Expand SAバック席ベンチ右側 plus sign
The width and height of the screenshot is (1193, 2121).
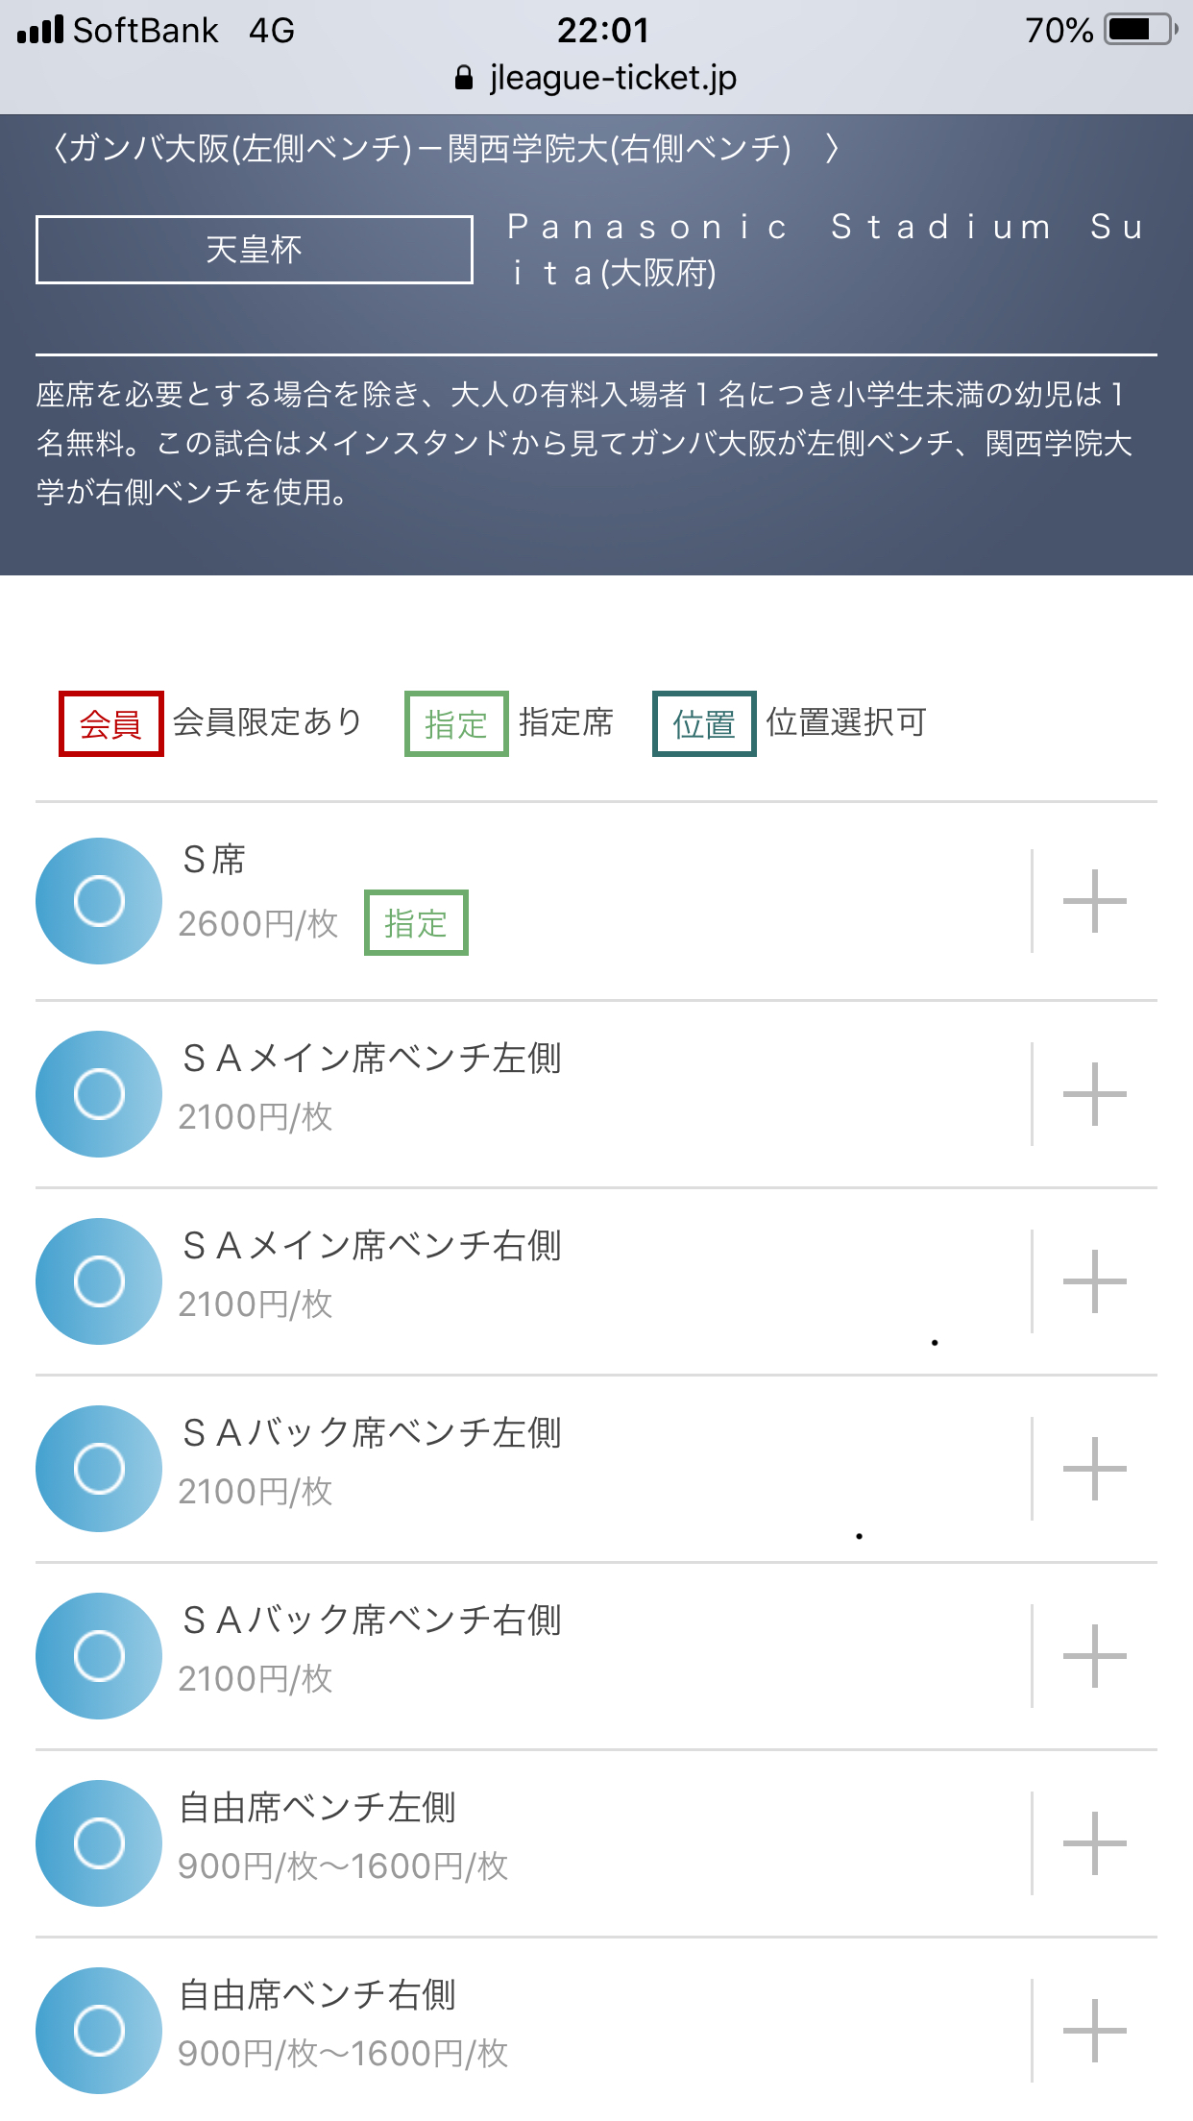tap(1094, 1656)
